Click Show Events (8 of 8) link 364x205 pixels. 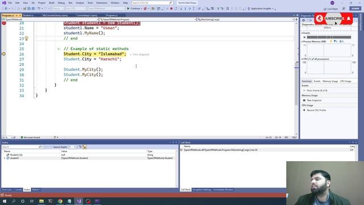point(317,91)
